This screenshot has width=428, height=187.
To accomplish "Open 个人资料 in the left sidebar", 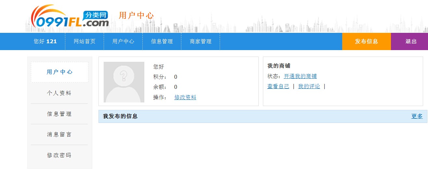I will 59,93.
